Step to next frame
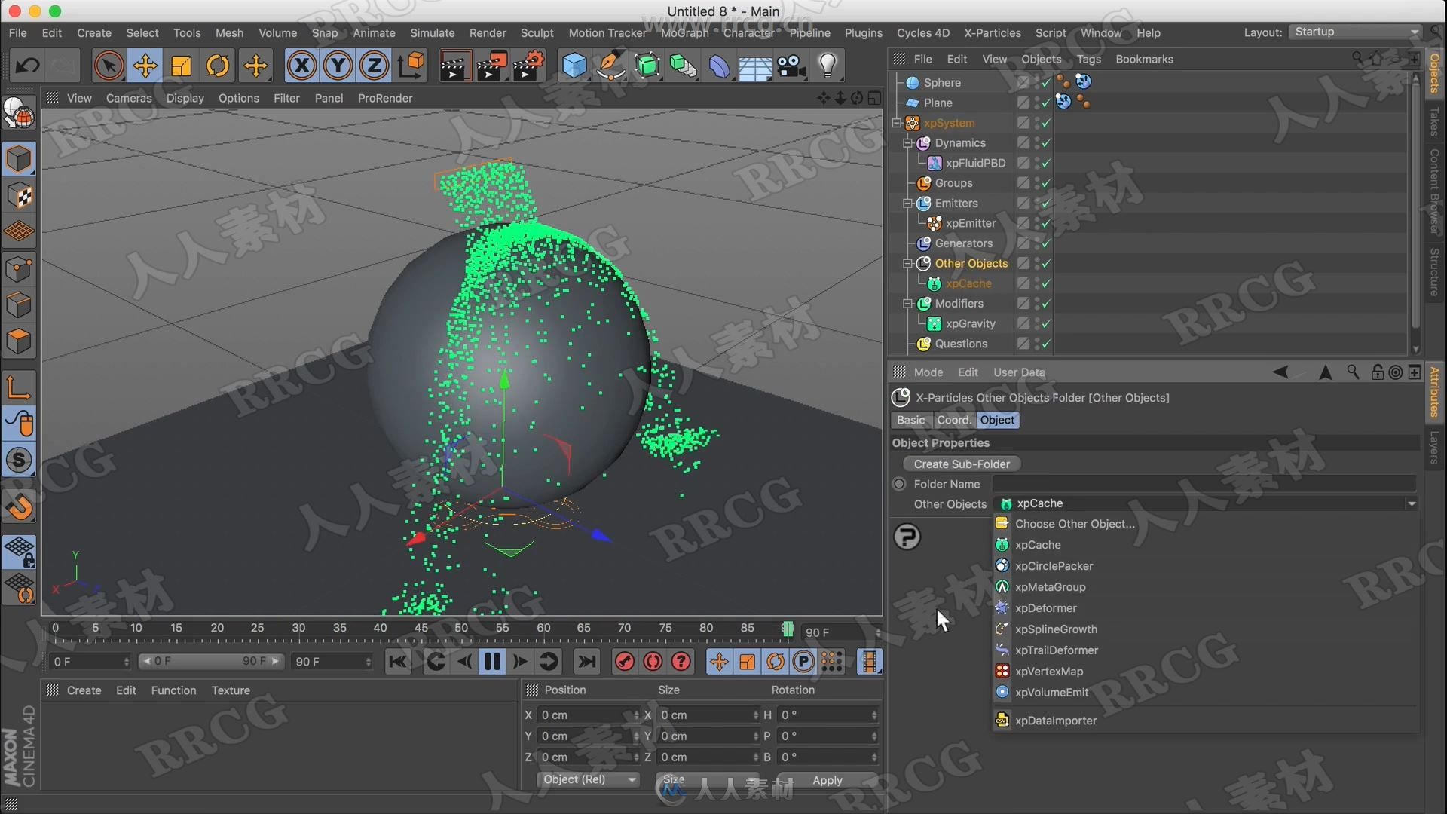 tap(520, 662)
